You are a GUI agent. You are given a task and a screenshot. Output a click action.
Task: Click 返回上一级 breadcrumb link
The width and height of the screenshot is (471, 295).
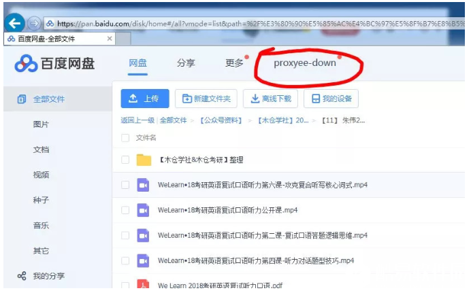pos(137,120)
